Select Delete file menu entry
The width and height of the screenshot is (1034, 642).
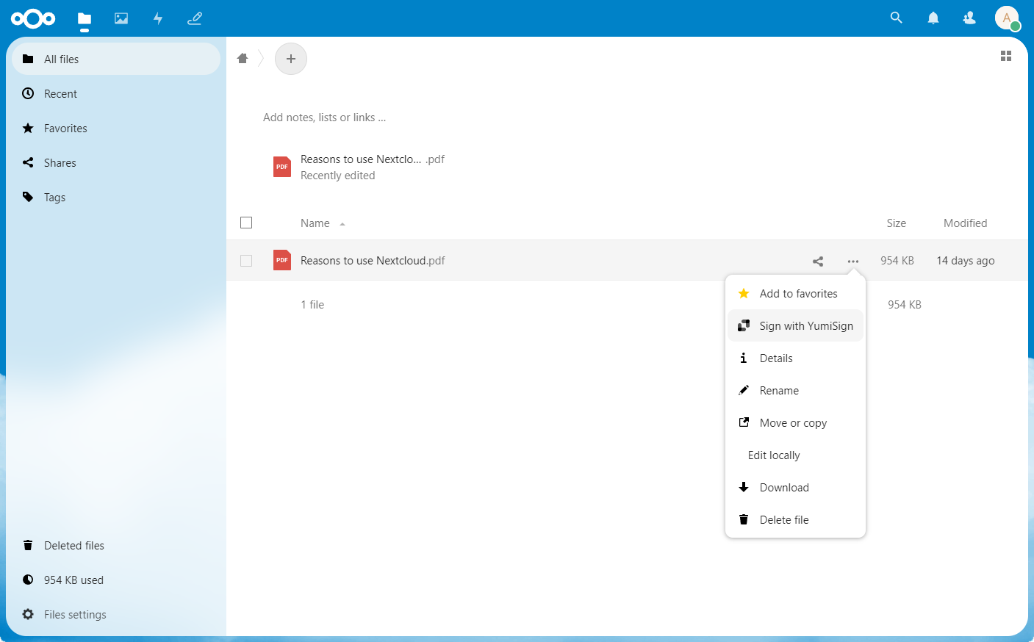tap(795, 520)
